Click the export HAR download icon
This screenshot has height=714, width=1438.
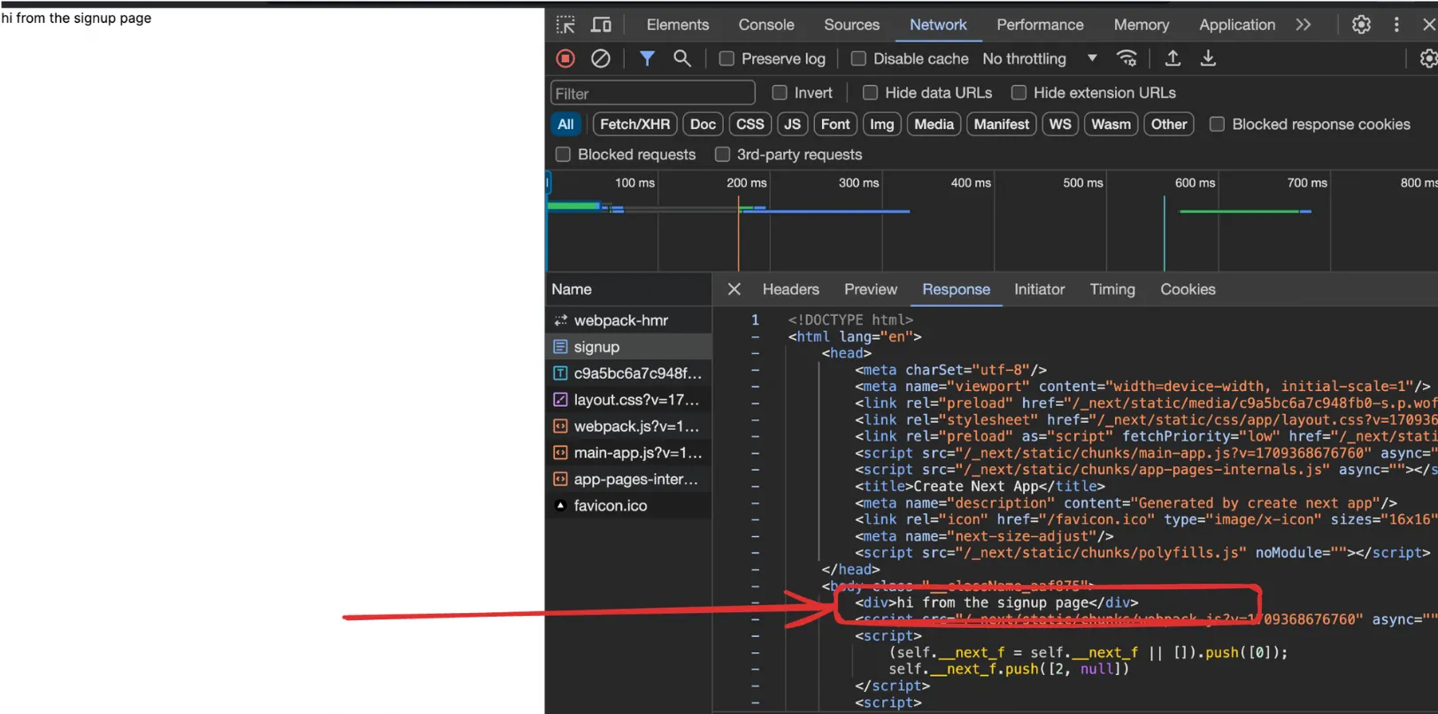click(x=1208, y=58)
